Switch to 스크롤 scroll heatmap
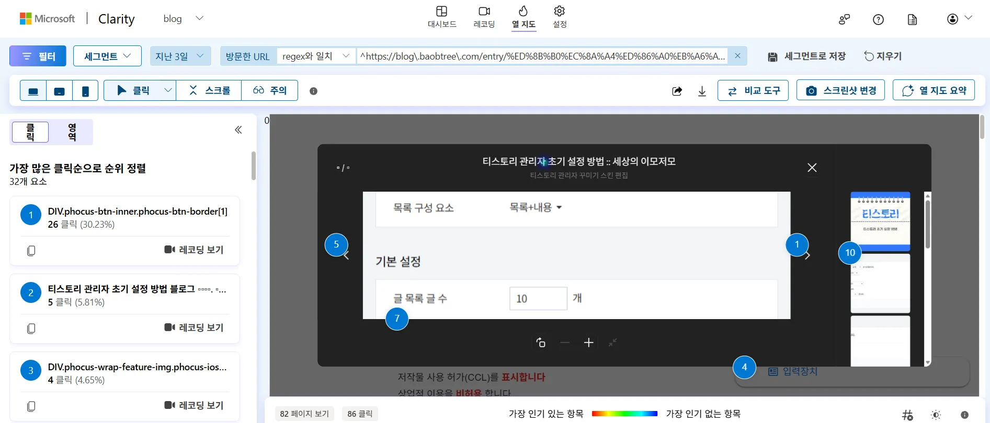The width and height of the screenshot is (990, 423). coord(209,90)
